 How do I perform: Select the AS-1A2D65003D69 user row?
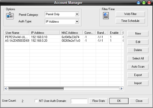tap(64, 41)
